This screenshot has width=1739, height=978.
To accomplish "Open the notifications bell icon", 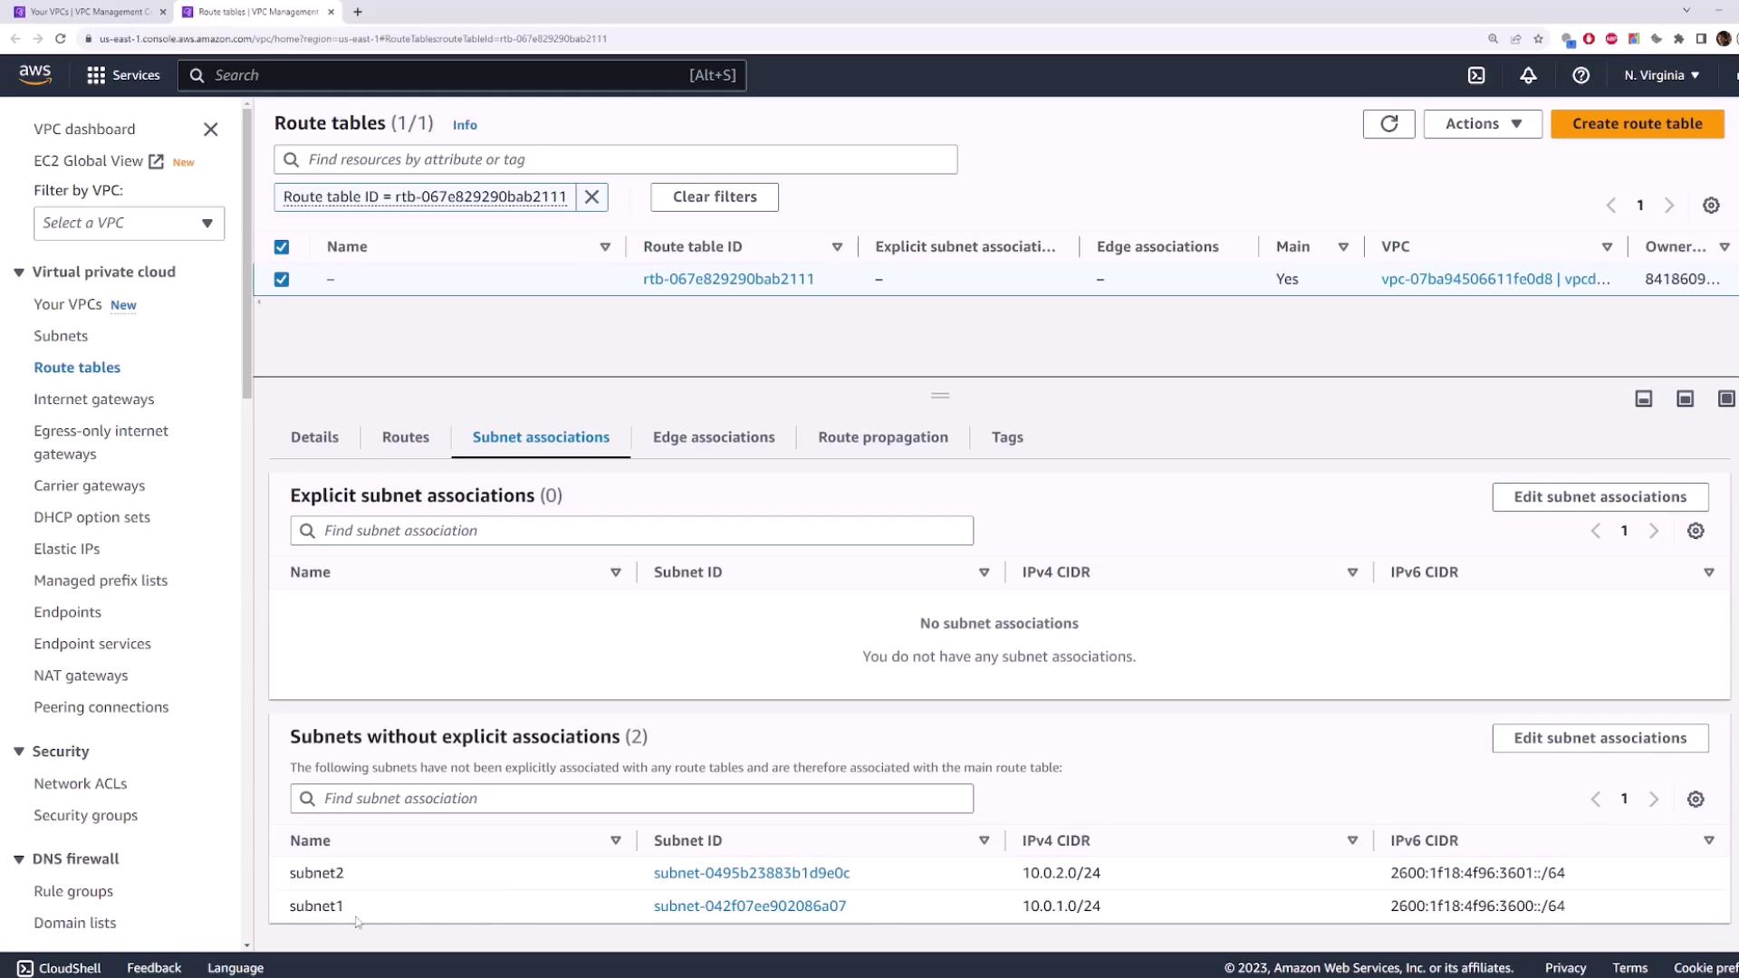I will (x=1528, y=75).
